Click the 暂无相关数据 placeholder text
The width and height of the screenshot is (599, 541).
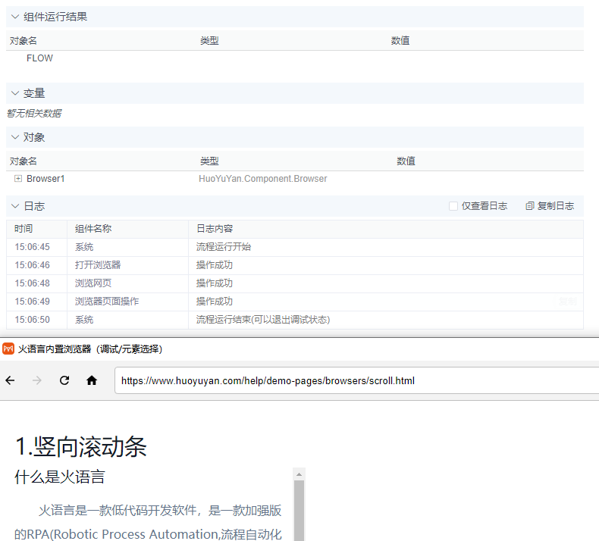click(x=34, y=114)
